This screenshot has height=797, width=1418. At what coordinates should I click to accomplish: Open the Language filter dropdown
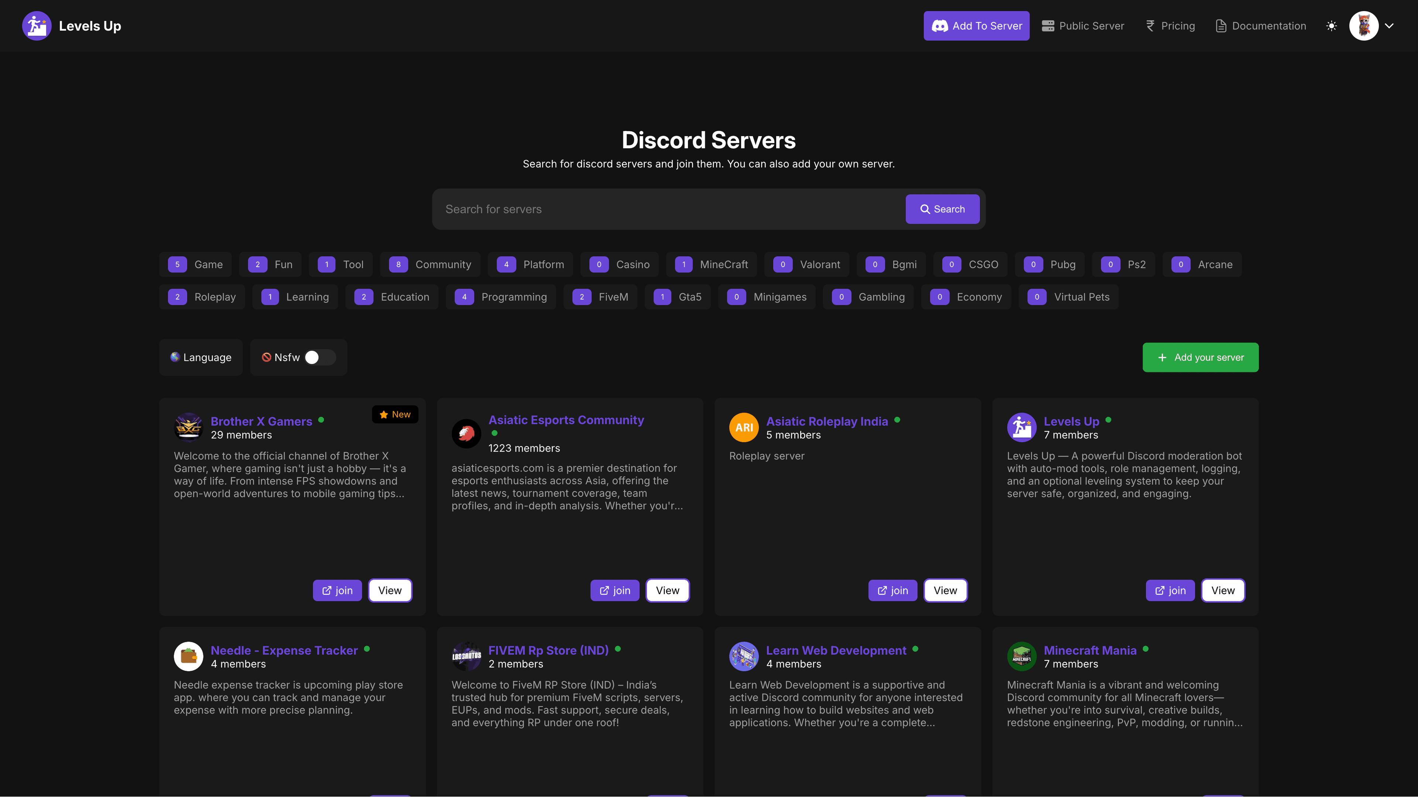click(201, 357)
